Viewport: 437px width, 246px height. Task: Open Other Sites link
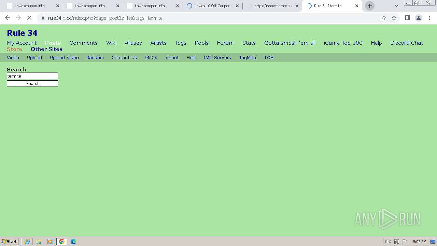(x=46, y=49)
